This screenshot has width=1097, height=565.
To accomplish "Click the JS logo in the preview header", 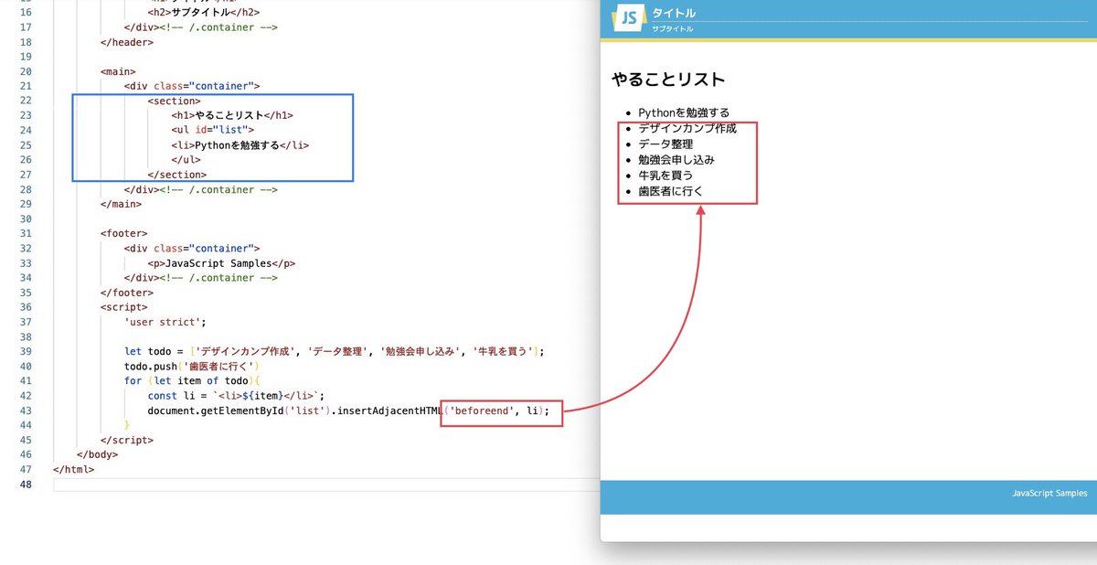I will tap(630, 17).
